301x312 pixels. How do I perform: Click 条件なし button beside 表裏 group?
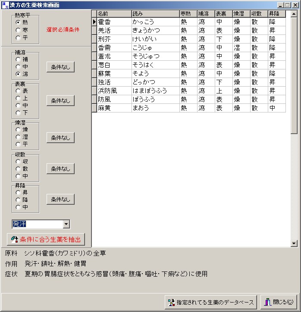point(60,101)
